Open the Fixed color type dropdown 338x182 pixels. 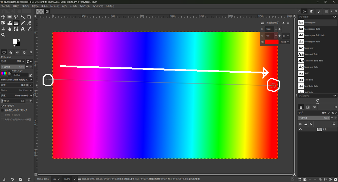tap(285, 42)
